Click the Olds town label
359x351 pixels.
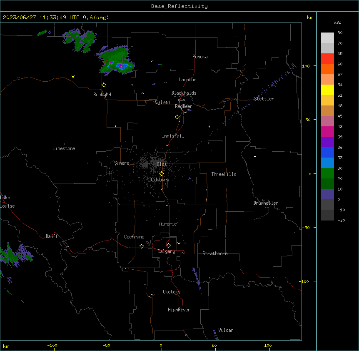(x=162, y=164)
